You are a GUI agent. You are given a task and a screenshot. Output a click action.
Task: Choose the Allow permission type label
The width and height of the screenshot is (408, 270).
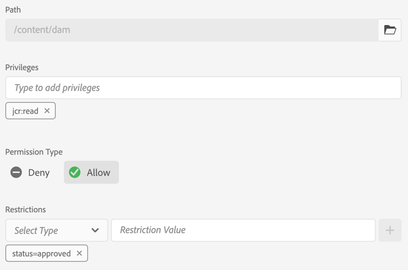98,173
